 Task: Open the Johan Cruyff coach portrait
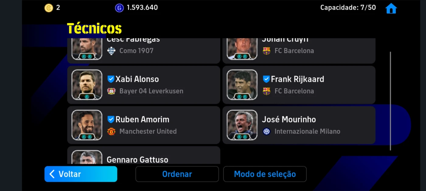[x=242, y=49]
